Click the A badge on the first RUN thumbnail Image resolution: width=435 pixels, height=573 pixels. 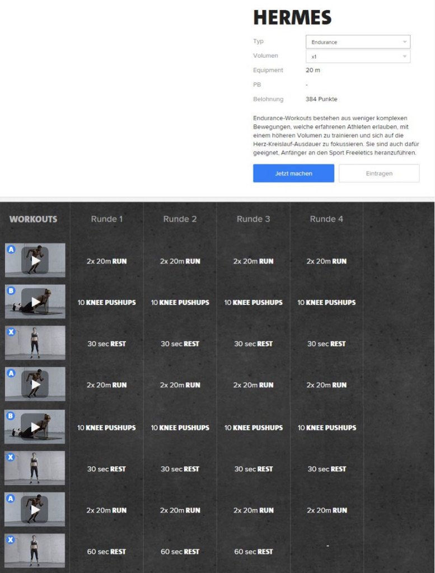click(11, 250)
